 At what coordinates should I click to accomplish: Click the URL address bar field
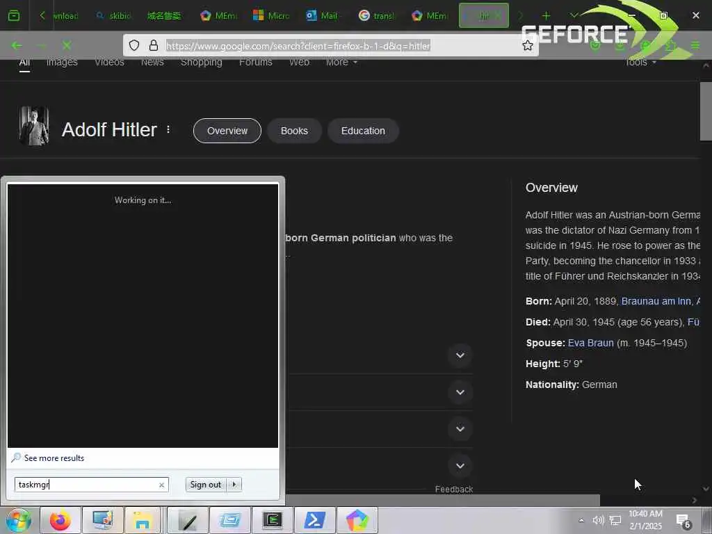click(332, 45)
